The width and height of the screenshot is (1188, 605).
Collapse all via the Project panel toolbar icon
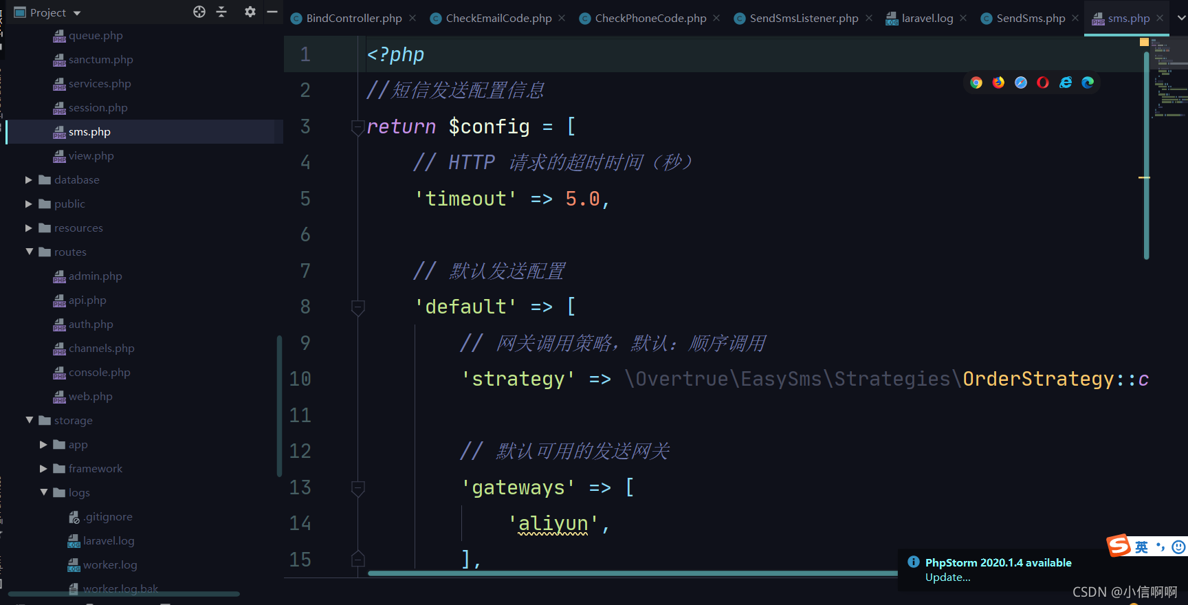tap(221, 12)
